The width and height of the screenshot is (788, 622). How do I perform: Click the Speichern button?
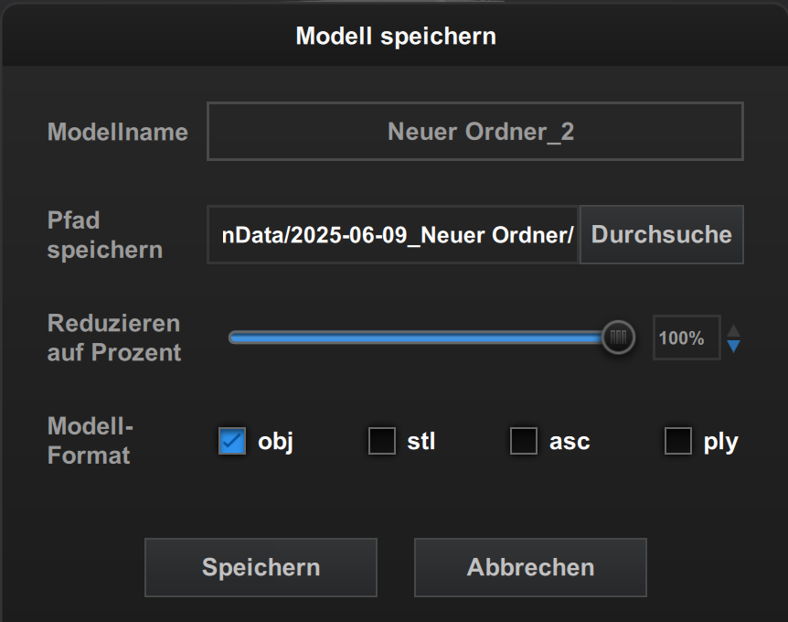[x=261, y=567]
